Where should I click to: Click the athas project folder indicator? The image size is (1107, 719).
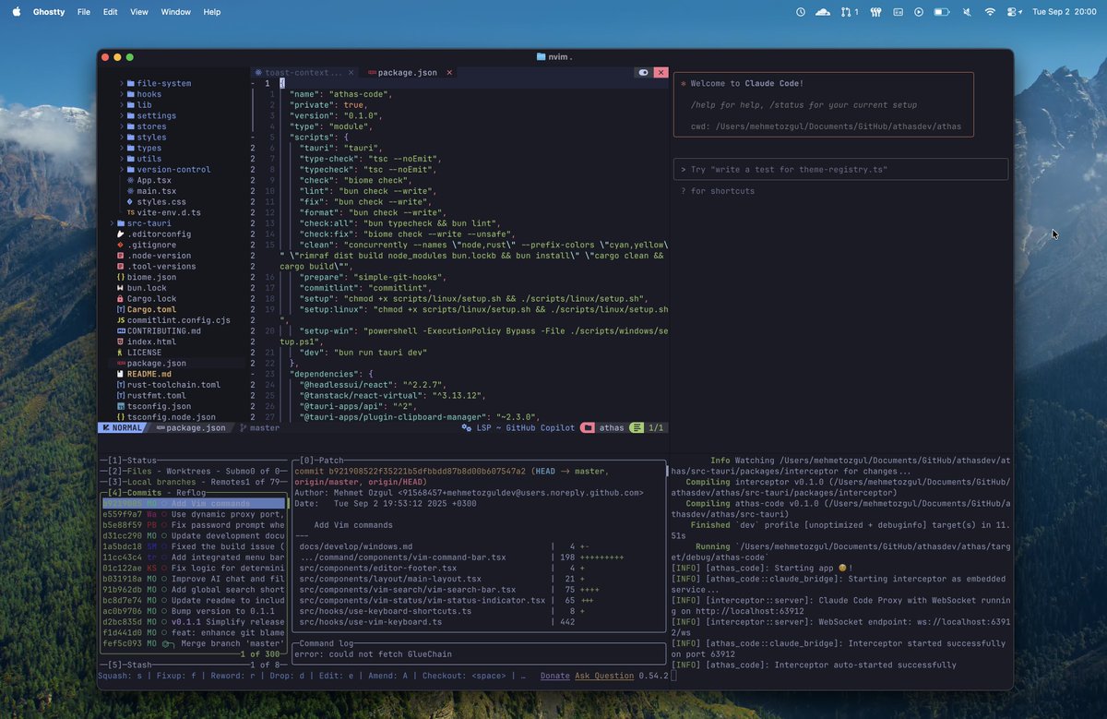603,428
